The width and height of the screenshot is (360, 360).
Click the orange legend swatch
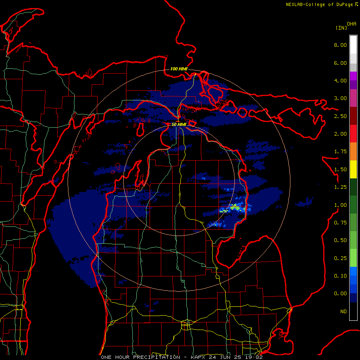[x=353, y=152]
